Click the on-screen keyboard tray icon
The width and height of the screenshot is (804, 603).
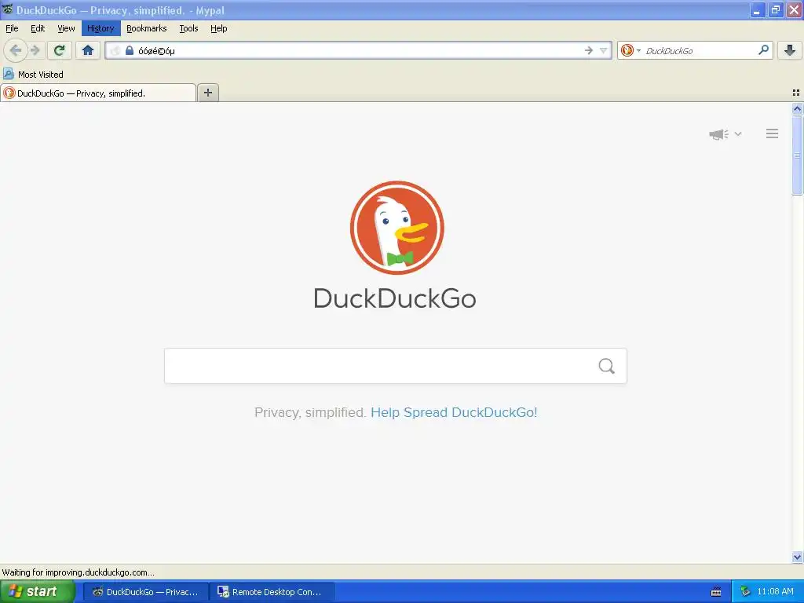click(716, 592)
